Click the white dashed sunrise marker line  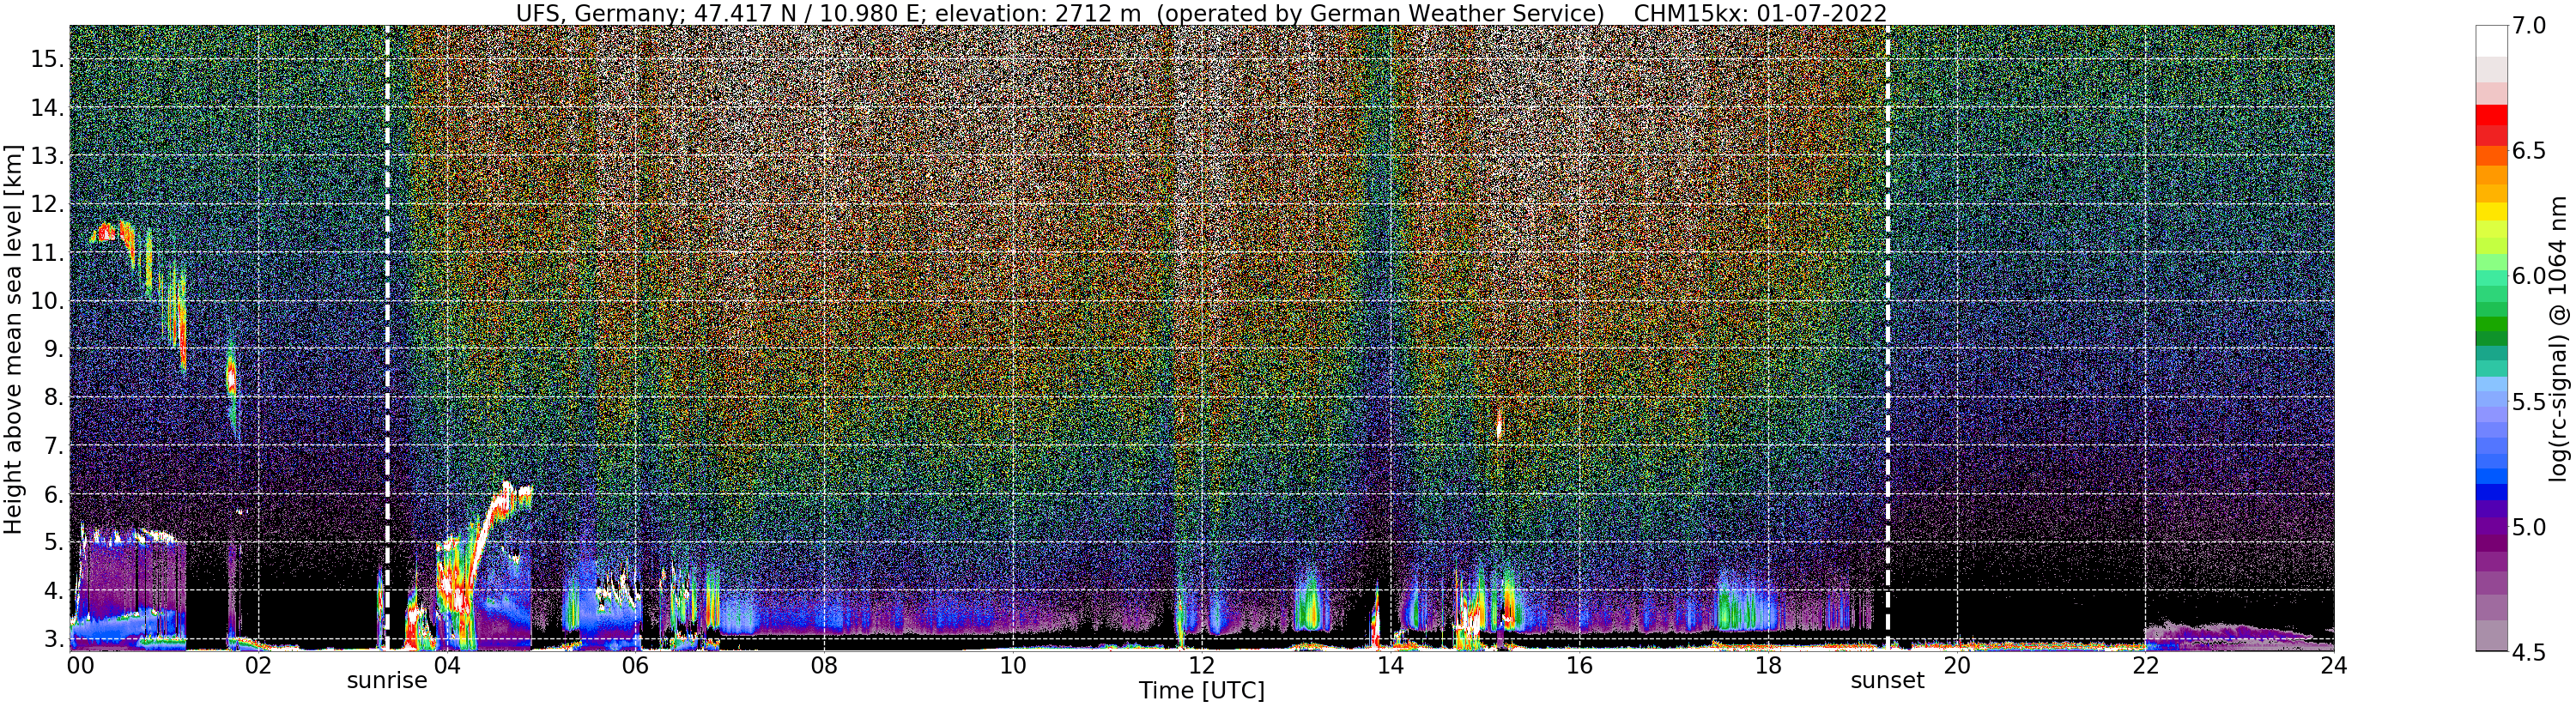387,338
